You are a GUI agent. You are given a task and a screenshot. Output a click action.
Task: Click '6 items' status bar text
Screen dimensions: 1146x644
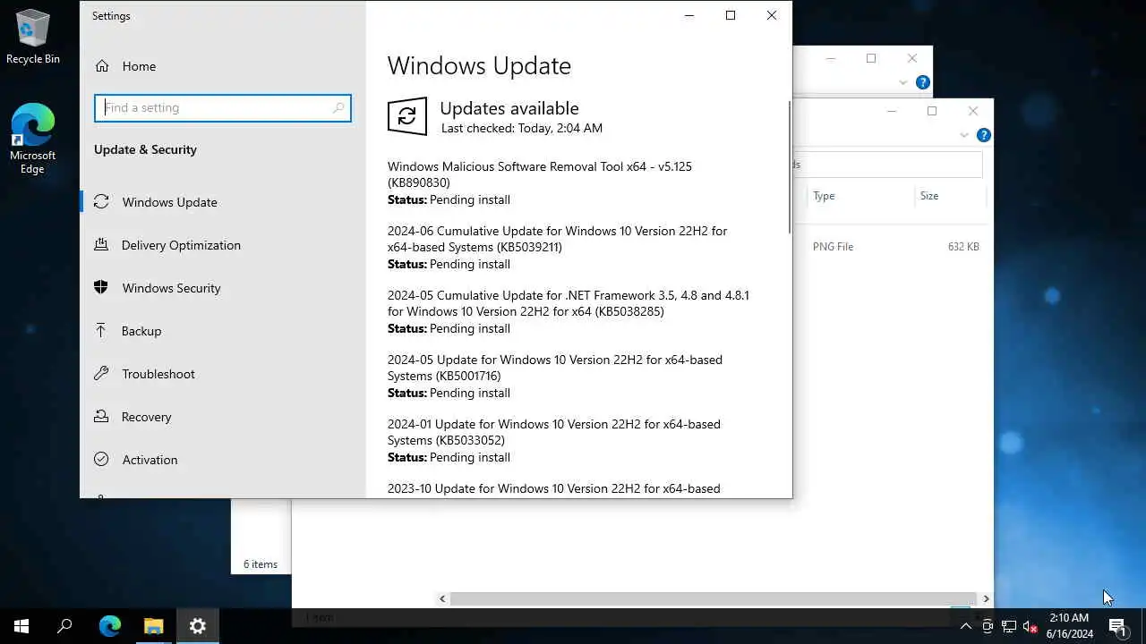261,564
